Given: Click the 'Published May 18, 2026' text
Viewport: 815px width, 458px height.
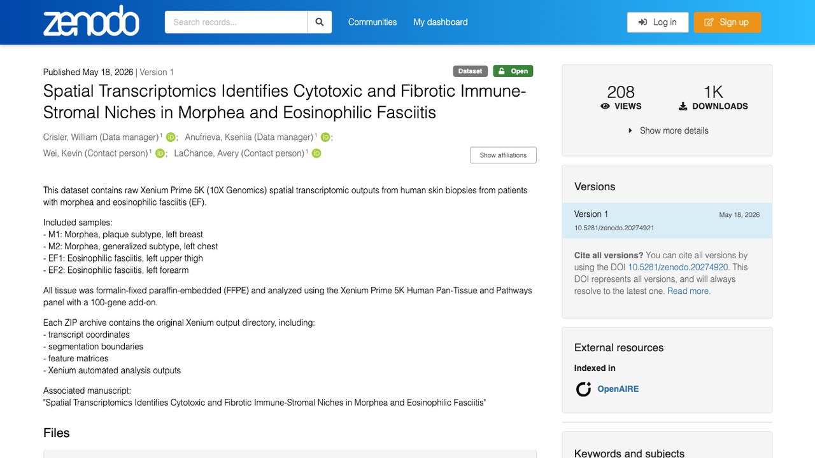Looking at the screenshot, I should [89, 72].
